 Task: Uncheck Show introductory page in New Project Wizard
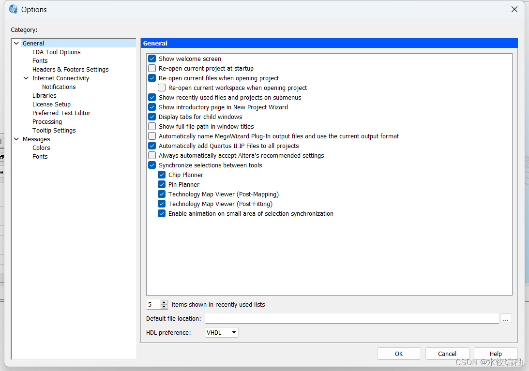pos(152,107)
